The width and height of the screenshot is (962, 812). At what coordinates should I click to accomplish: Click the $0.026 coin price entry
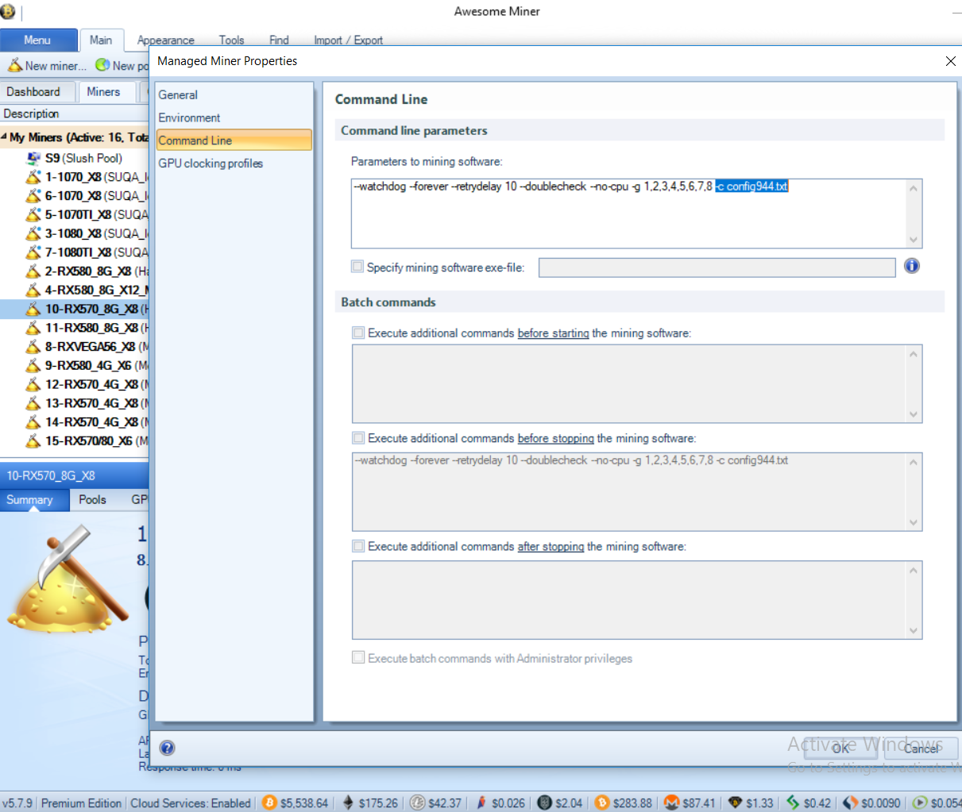point(500,802)
